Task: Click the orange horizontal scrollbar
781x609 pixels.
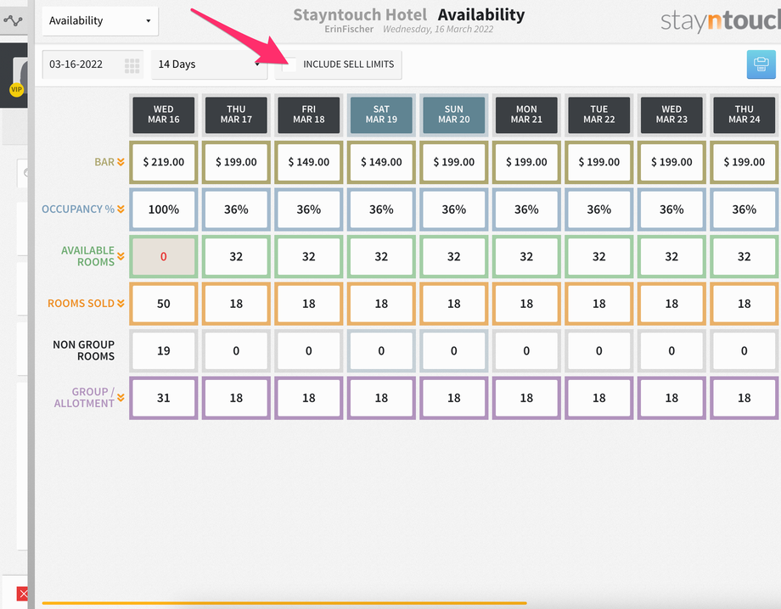Action: click(284, 603)
